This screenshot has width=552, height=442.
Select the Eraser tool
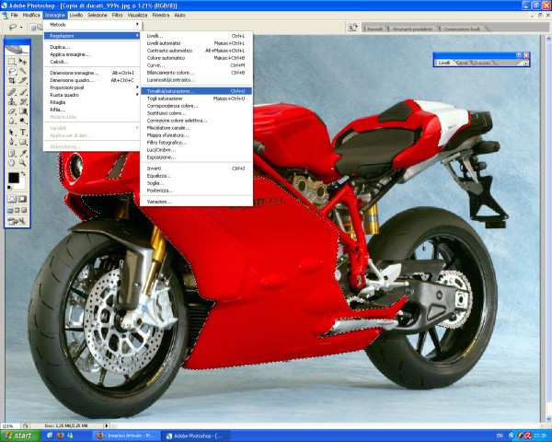(x=12, y=111)
